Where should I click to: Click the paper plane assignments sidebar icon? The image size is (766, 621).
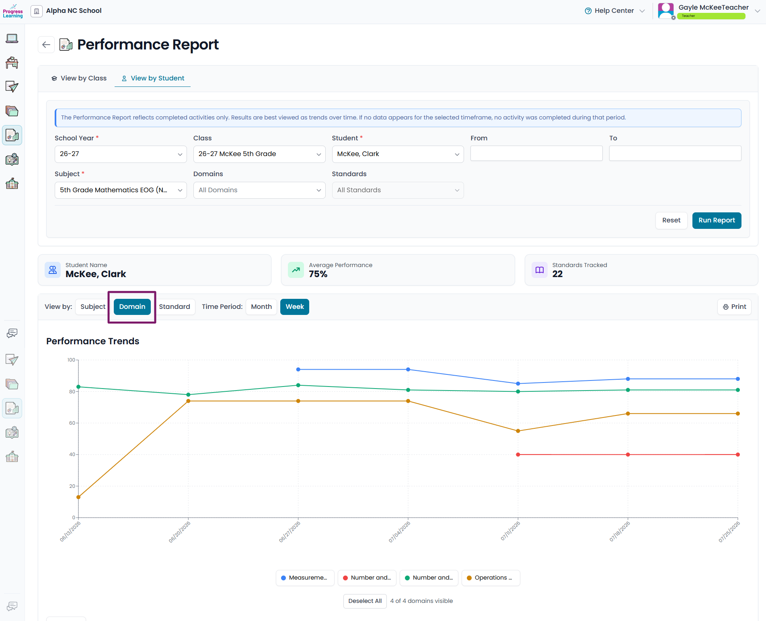[12, 87]
